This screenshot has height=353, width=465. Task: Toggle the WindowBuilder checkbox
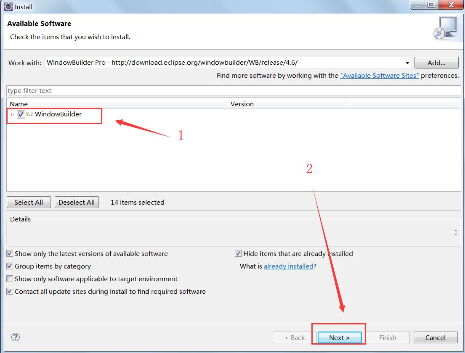click(x=21, y=114)
